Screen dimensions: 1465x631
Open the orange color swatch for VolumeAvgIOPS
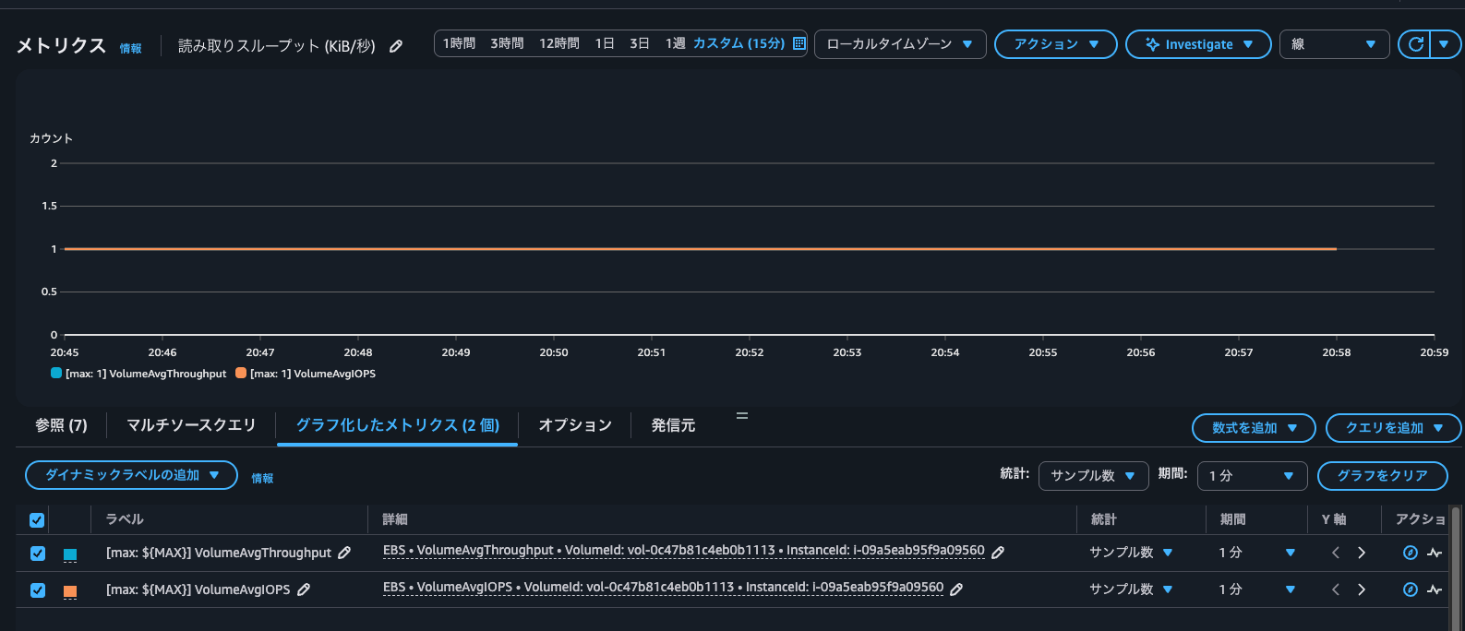[70, 591]
